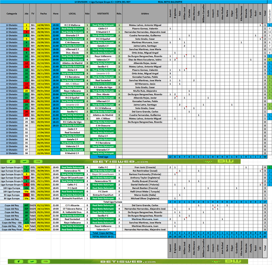The width and height of the screenshot is (272, 265).
Task: Click the 'REAL BETIS BALOMPIE' title text
Action: tap(170, 2)
